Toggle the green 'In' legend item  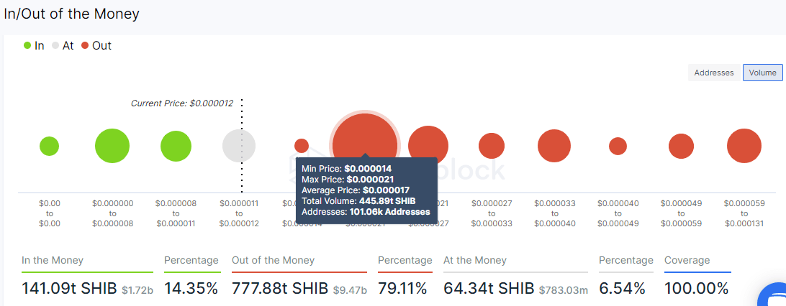tap(34, 46)
